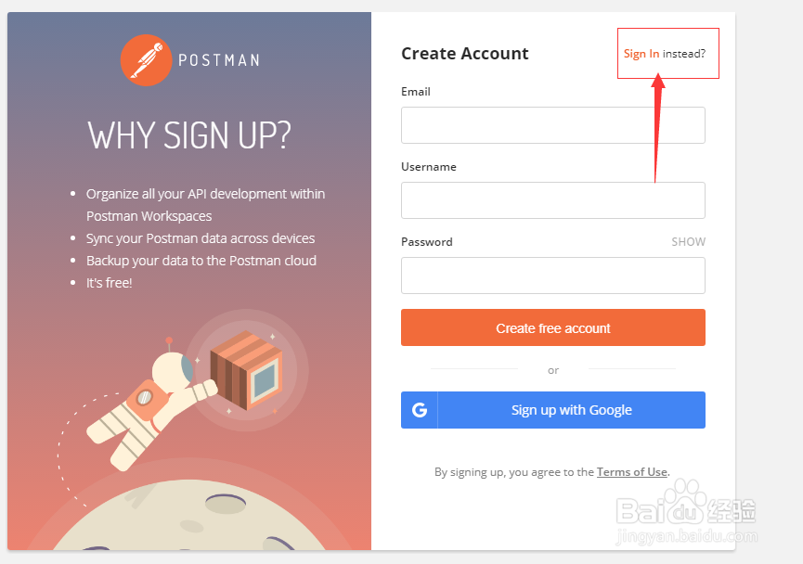The image size is (803, 564).
Task: Click the Password field label
Action: [427, 242]
